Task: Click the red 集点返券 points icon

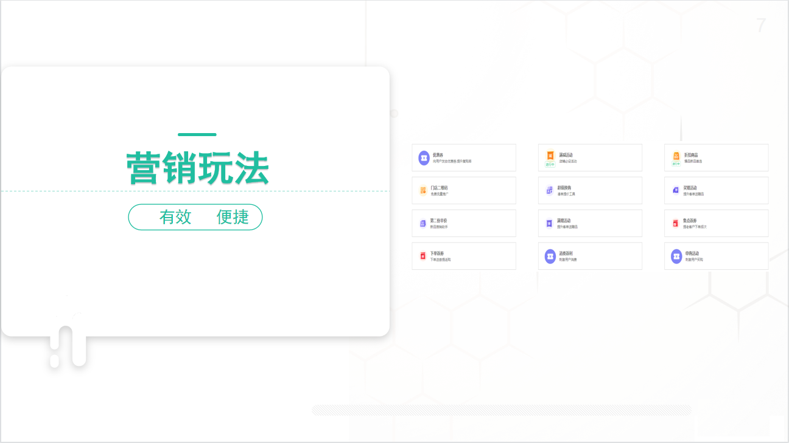Action: coord(674,222)
